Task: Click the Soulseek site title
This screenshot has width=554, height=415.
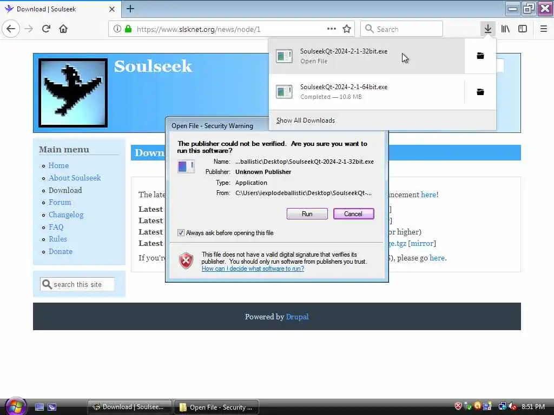Action: pos(153,66)
